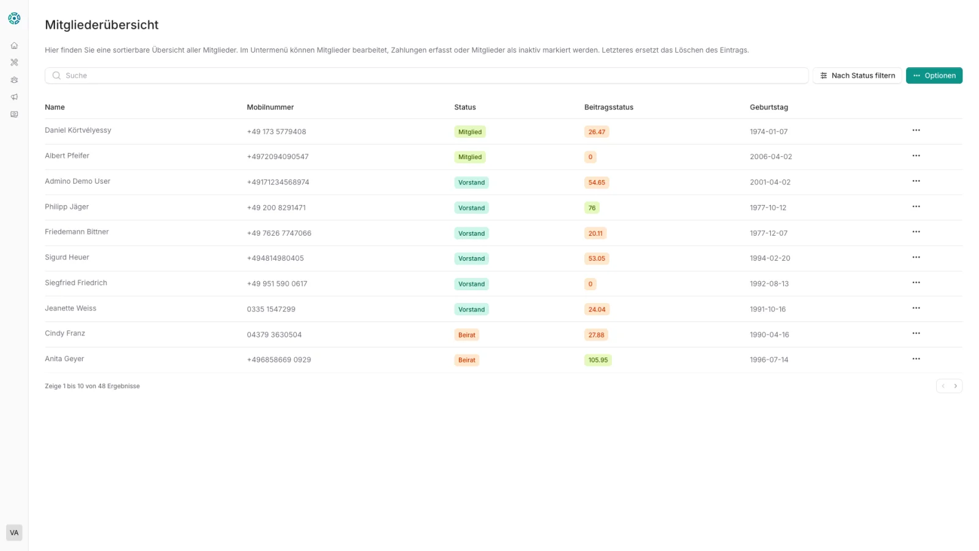Click the Beirat badge for Cindy Franz

466,335
